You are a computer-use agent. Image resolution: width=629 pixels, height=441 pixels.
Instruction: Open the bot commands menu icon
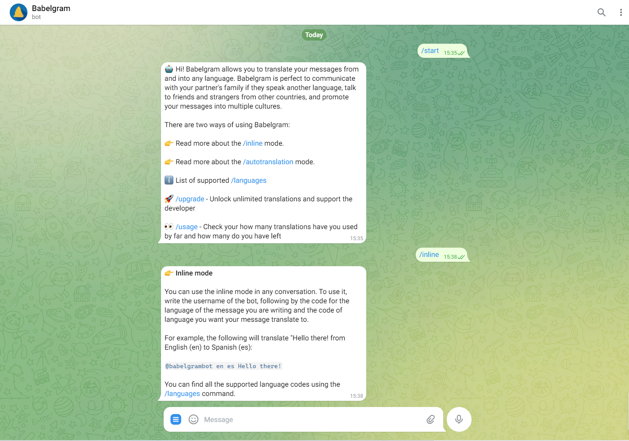click(176, 419)
